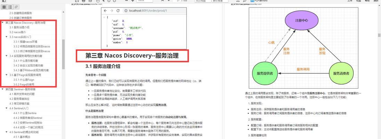Open the PDF转Word converter
The width and height of the screenshot is (381, 139).
point(259,1)
